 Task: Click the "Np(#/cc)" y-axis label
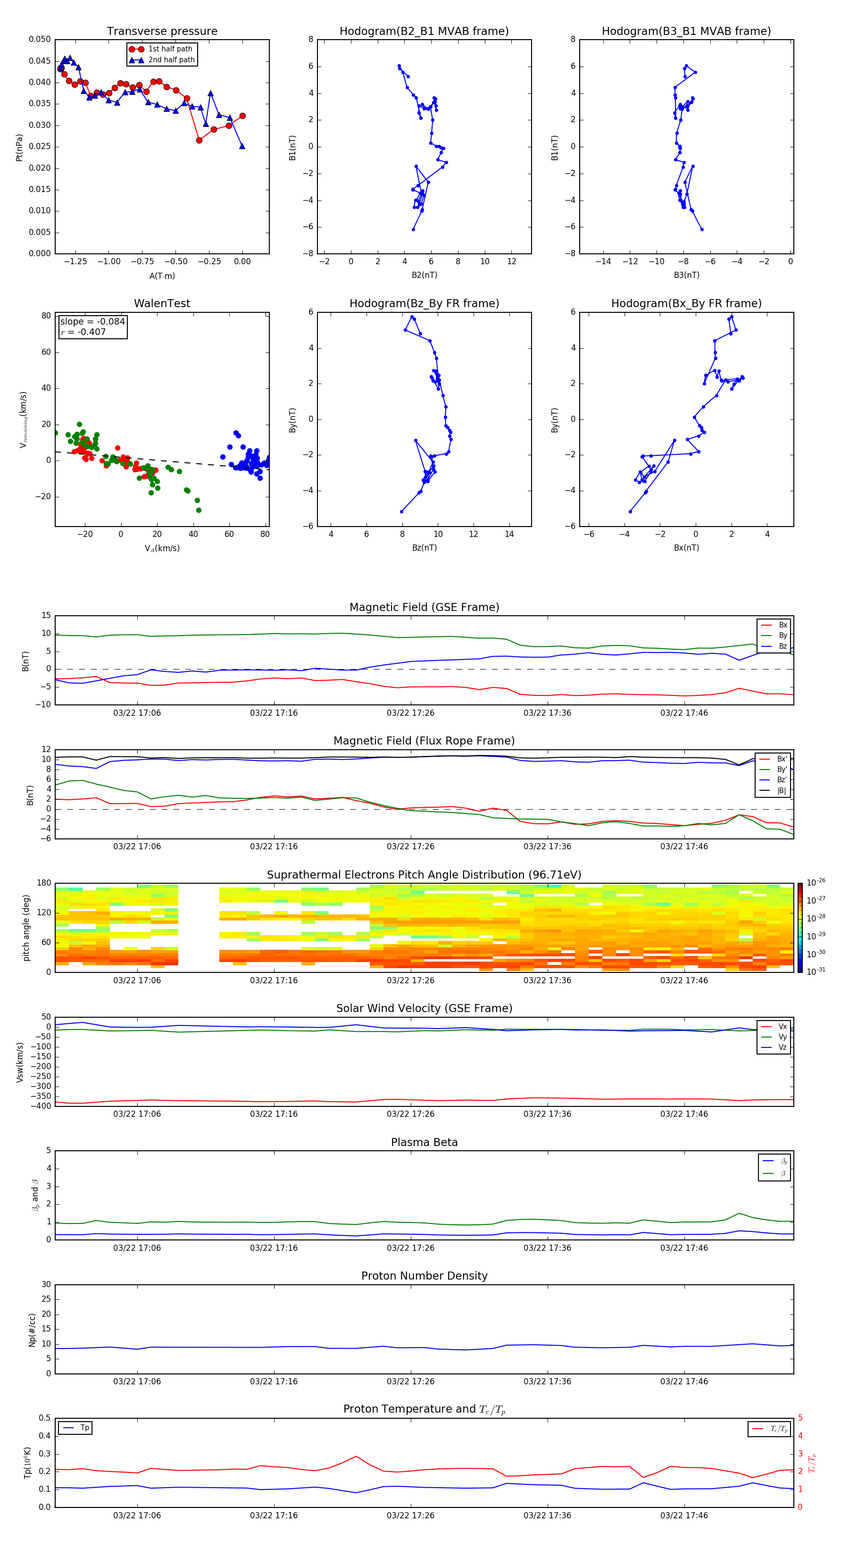click(32, 1329)
